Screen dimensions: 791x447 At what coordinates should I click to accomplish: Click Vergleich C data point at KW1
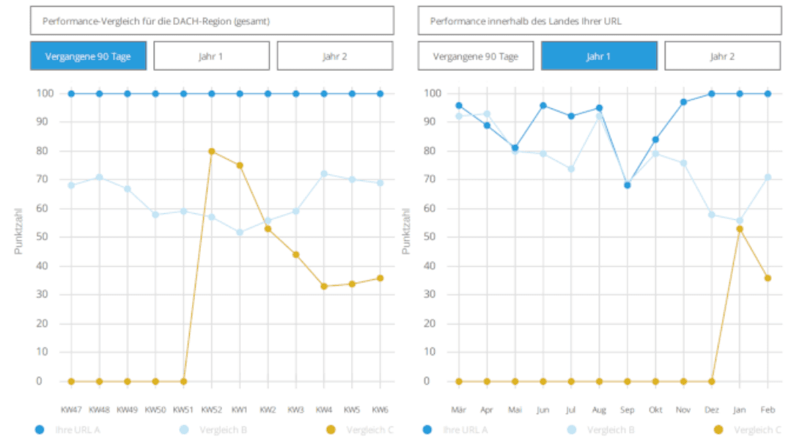[x=240, y=166]
